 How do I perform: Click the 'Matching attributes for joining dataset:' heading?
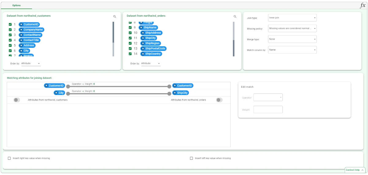[x=29, y=78]
